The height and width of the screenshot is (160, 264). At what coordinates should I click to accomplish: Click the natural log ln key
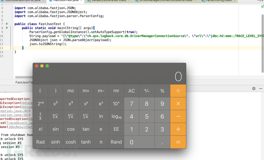coord(101,116)
